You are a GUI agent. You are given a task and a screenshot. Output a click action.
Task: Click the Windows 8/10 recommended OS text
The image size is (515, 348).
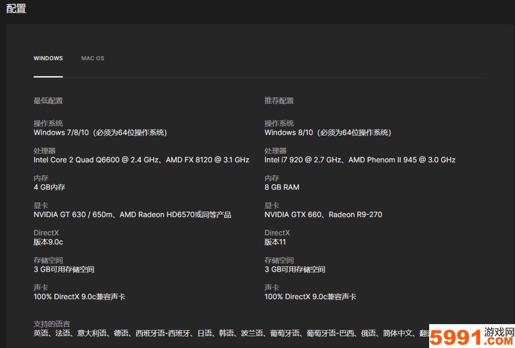tap(327, 132)
